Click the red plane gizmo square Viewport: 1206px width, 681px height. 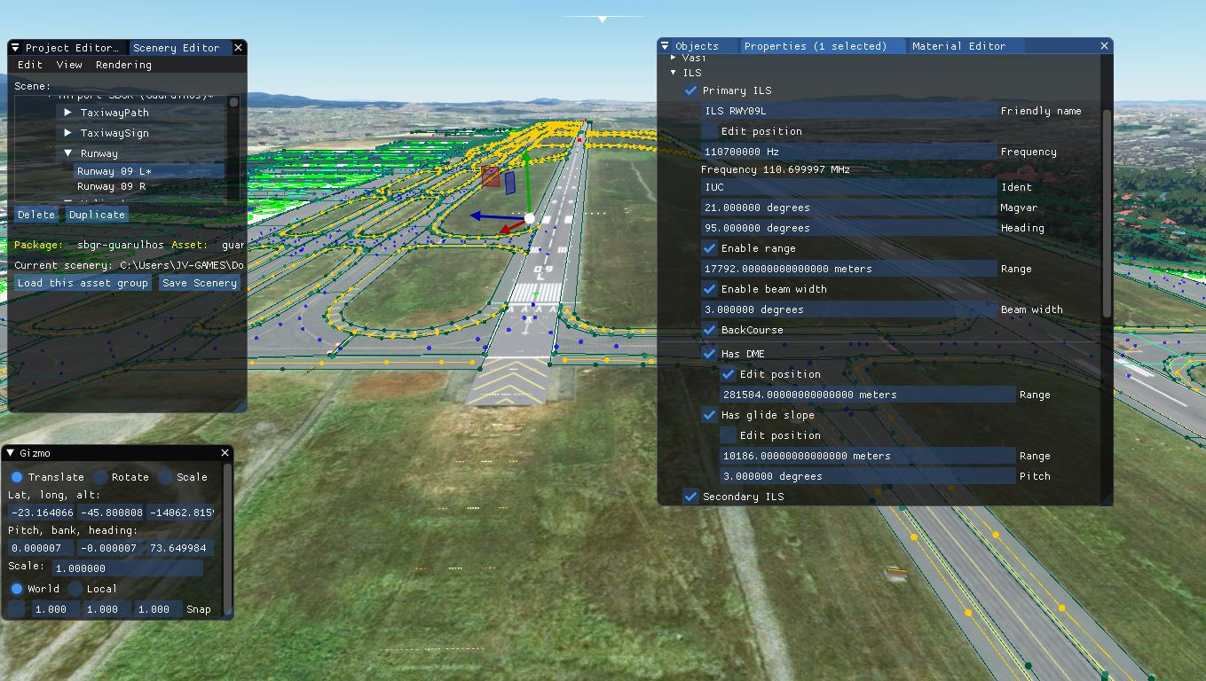pos(490,176)
